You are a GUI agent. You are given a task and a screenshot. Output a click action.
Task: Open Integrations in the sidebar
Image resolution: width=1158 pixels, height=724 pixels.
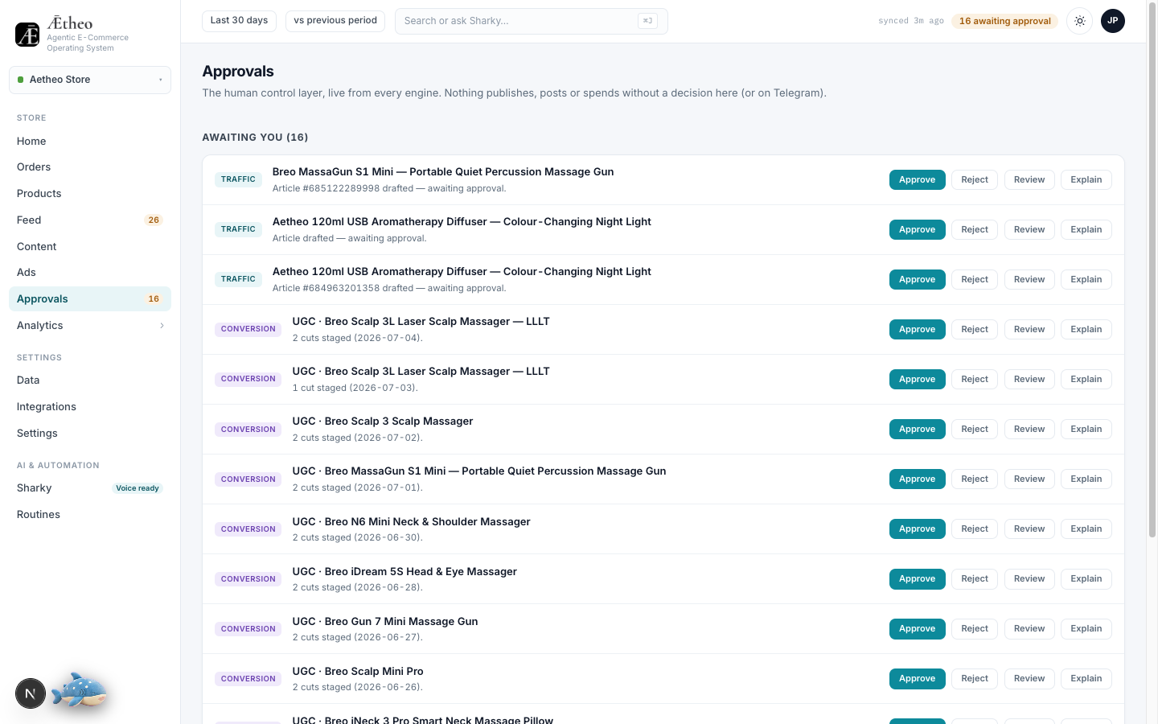[90, 407]
